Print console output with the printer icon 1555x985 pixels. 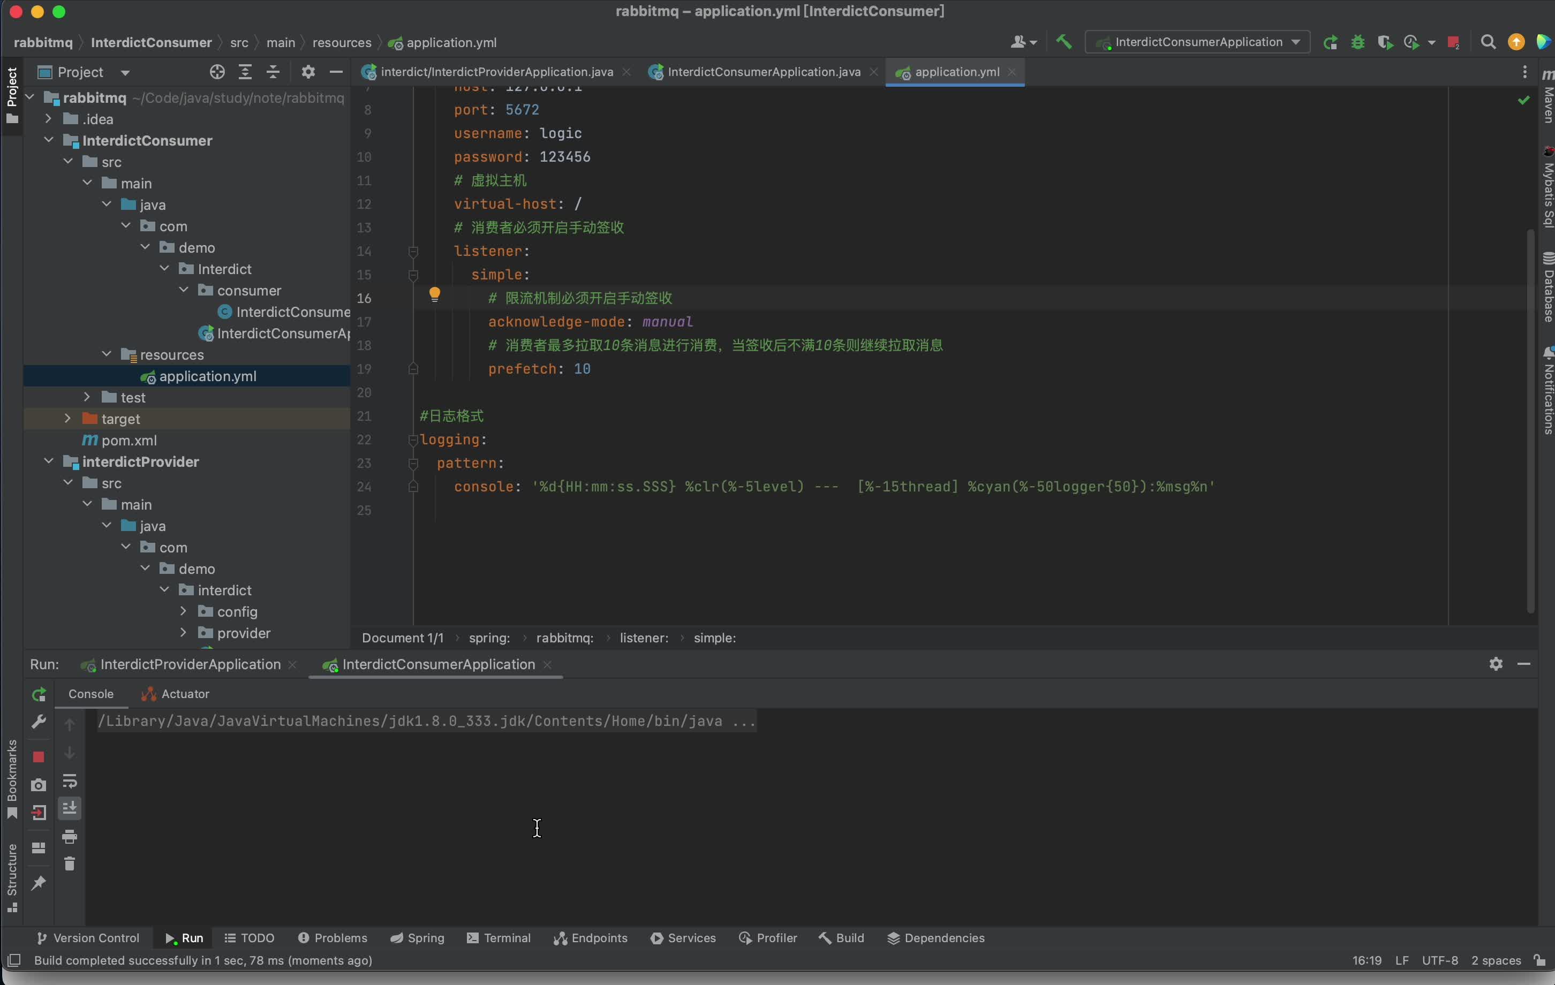(70, 837)
